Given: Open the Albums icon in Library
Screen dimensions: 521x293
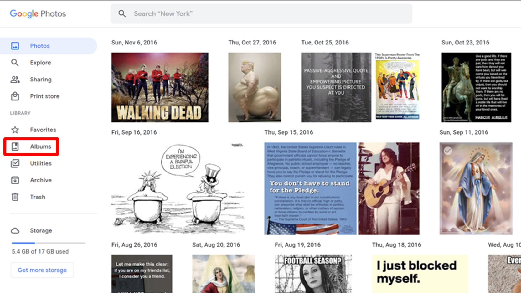Looking at the screenshot, I should [15, 146].
